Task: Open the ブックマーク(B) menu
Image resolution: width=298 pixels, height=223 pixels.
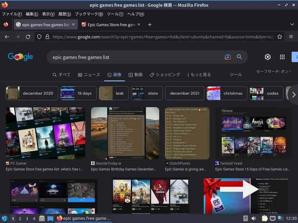Action: [89, 14]
